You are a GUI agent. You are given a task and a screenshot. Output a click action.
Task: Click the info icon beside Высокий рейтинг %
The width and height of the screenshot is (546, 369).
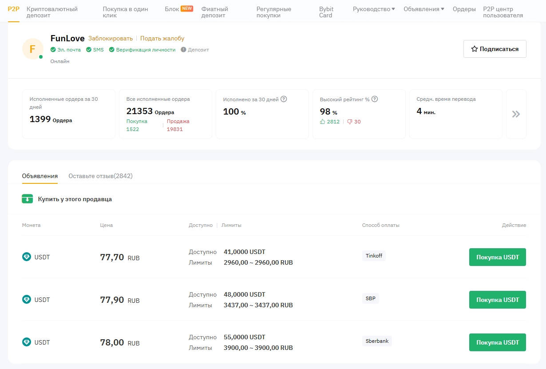(375, 99)
